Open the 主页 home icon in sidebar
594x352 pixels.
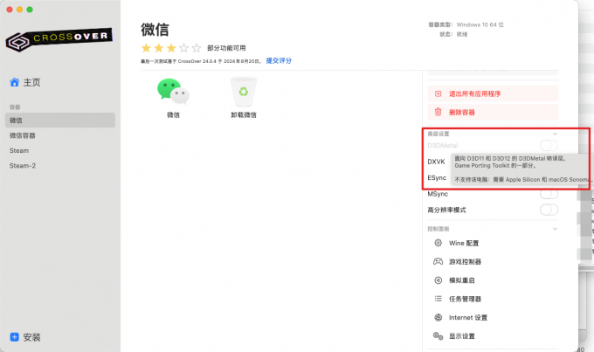point(14,82)
